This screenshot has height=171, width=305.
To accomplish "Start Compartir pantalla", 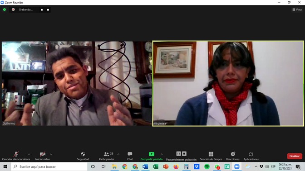I will coord(151,156).
